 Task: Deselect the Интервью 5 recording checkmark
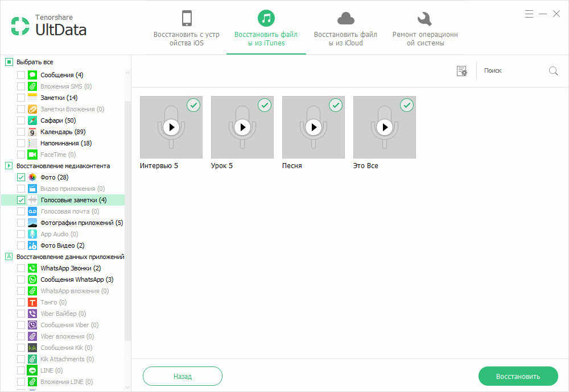(x=193, y=105)
